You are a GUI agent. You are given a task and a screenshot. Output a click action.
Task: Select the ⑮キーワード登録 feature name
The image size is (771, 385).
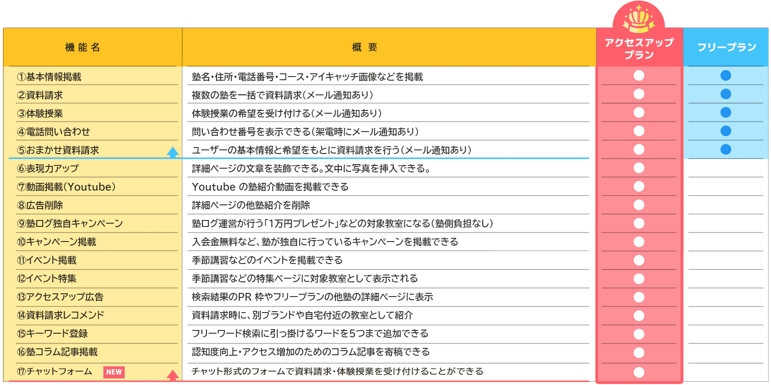(x=52, y=334)
